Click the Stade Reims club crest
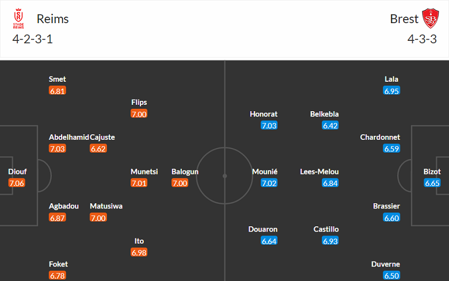Image resolution: width=449 pixels, height=281 pixels. tap(19, 19)
